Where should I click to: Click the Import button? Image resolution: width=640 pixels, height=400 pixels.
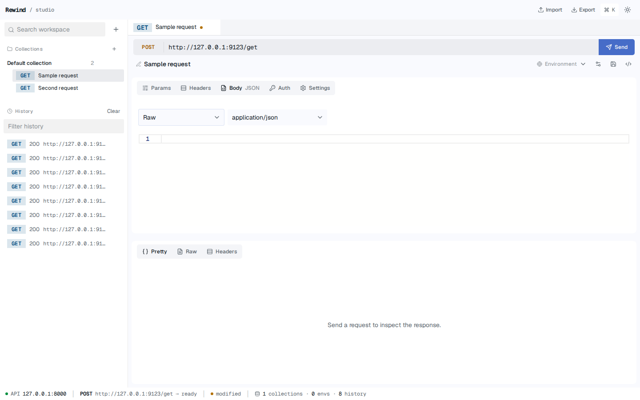550,10
